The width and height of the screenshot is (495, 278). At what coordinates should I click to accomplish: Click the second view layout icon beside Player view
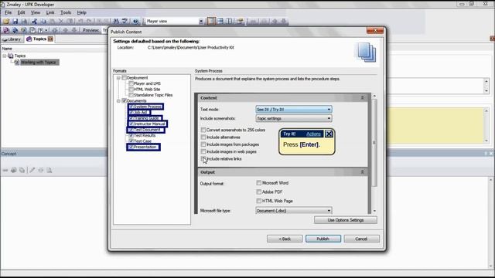[220, 21]
